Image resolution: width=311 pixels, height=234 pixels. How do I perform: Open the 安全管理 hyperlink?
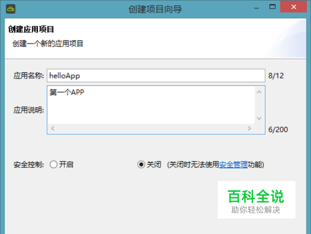[233, 165]
